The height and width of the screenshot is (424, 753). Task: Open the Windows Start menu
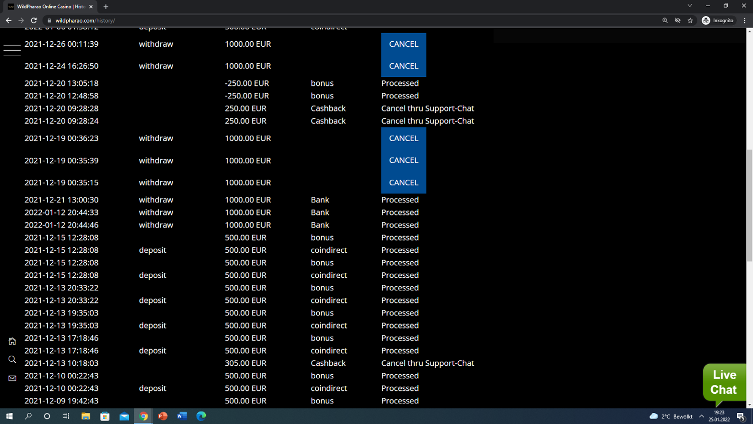point(9,416)
